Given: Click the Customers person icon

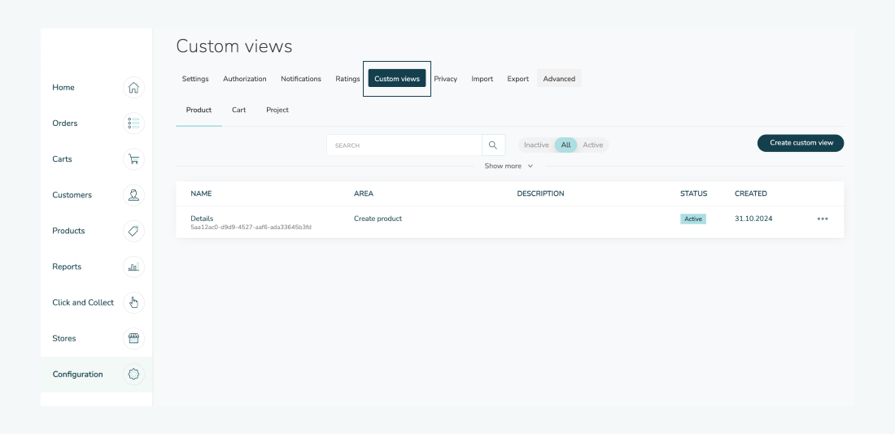Looking at the screenshot, I should coord(133,195).
